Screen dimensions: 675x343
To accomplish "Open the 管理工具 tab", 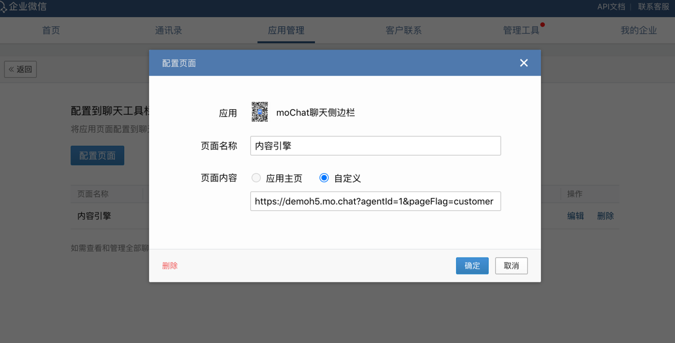I will click(521, 30).
